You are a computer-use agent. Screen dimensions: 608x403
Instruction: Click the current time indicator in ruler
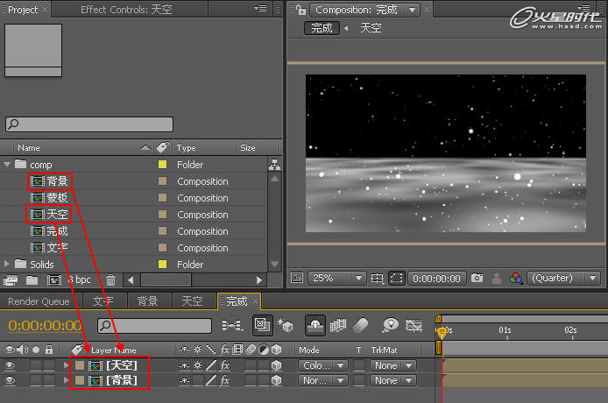(x=442, y=332)
